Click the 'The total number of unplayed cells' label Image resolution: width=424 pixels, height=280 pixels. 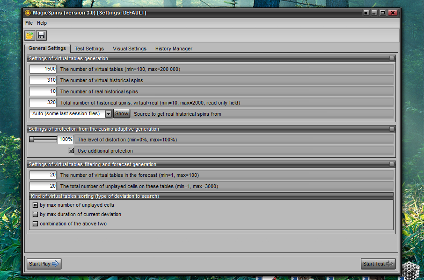point(139,186)
